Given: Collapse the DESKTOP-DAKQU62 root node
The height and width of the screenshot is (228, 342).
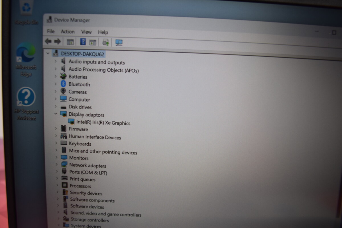Looking at the screenshot, I should point(48,53).
